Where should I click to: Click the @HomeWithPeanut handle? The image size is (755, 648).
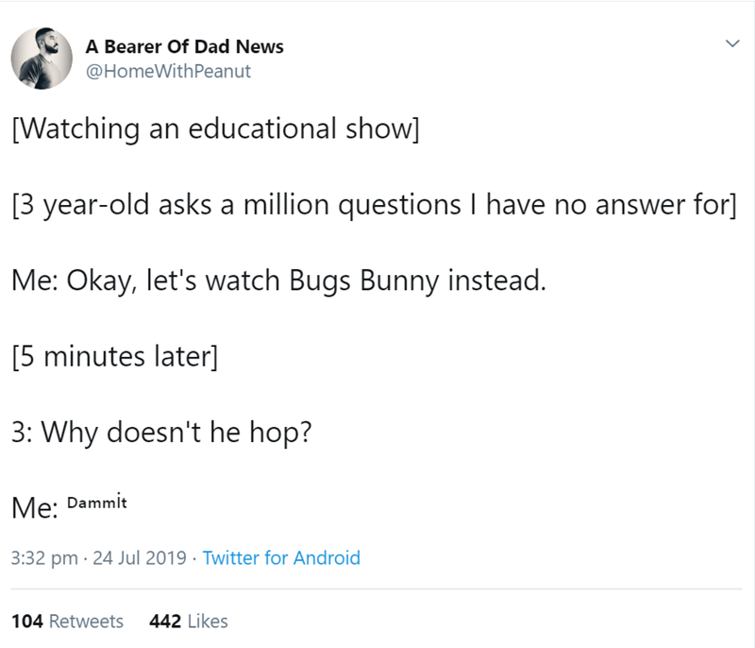click(x=168, y=71)
